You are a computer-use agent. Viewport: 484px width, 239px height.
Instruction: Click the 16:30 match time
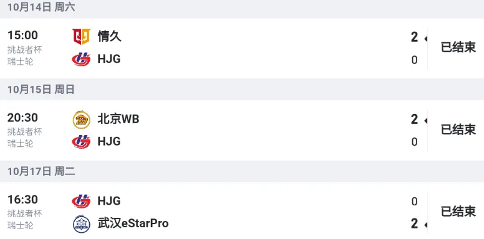coord(22,200)
